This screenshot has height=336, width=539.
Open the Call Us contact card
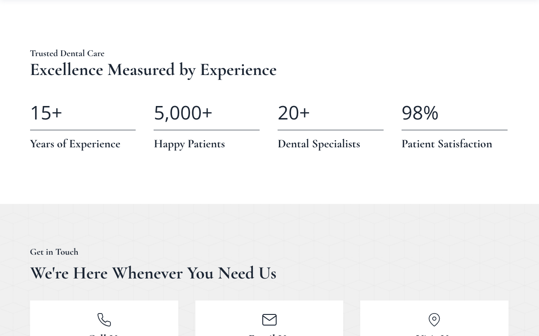(104, 318)
